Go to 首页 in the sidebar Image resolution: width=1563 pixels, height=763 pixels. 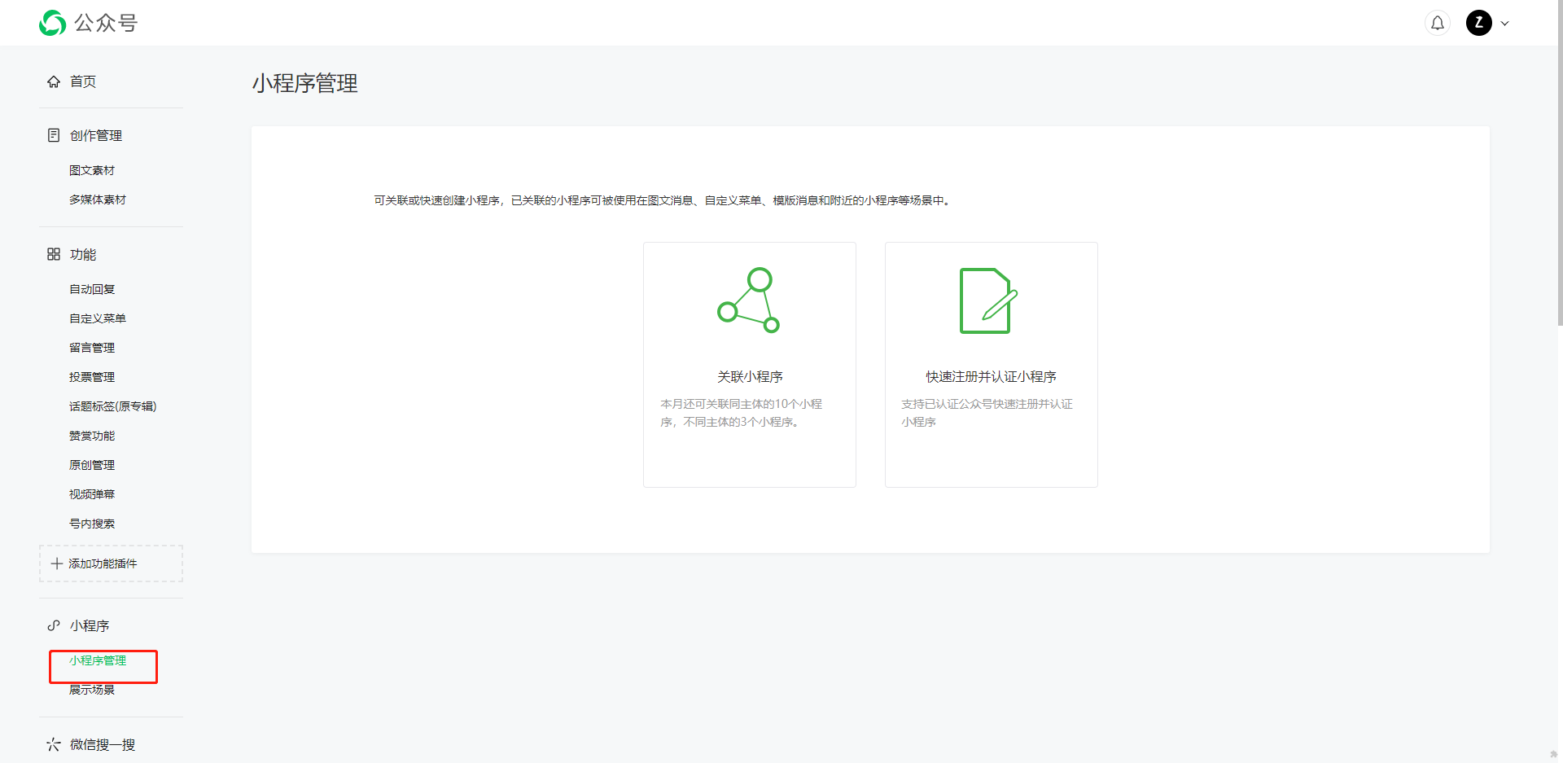tap(83, 81)
